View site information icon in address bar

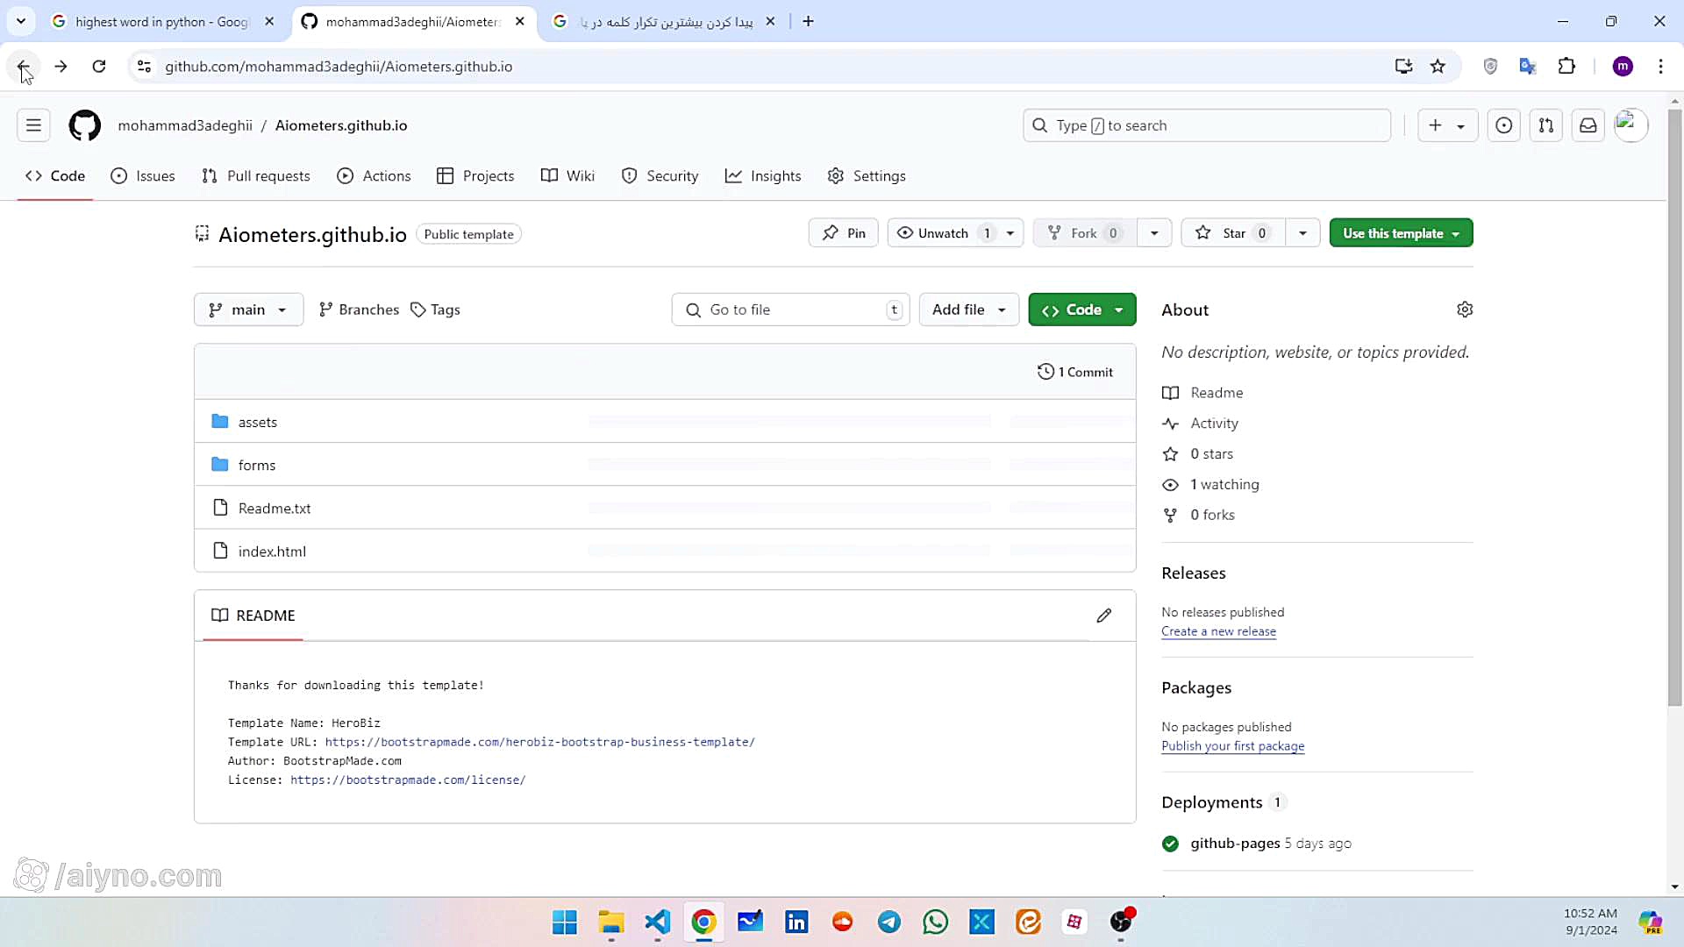[x=144, y=67]
